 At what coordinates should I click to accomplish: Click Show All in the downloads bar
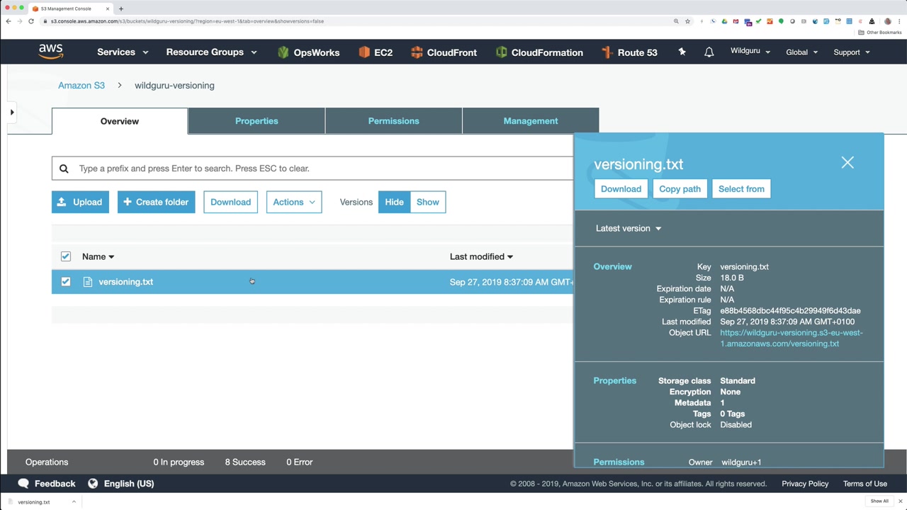coord(879,501)
